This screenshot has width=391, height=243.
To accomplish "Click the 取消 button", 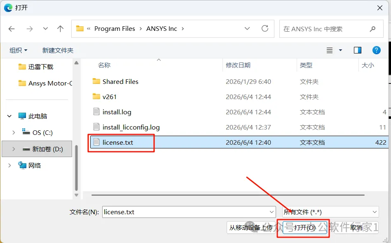I will coord(356,227).
